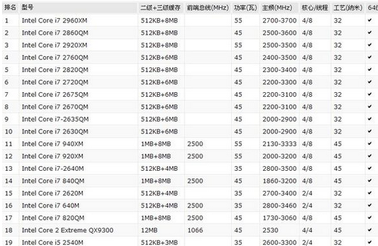
Task: Click the 2500-3600 frequency value
Action: click(279, 33)
